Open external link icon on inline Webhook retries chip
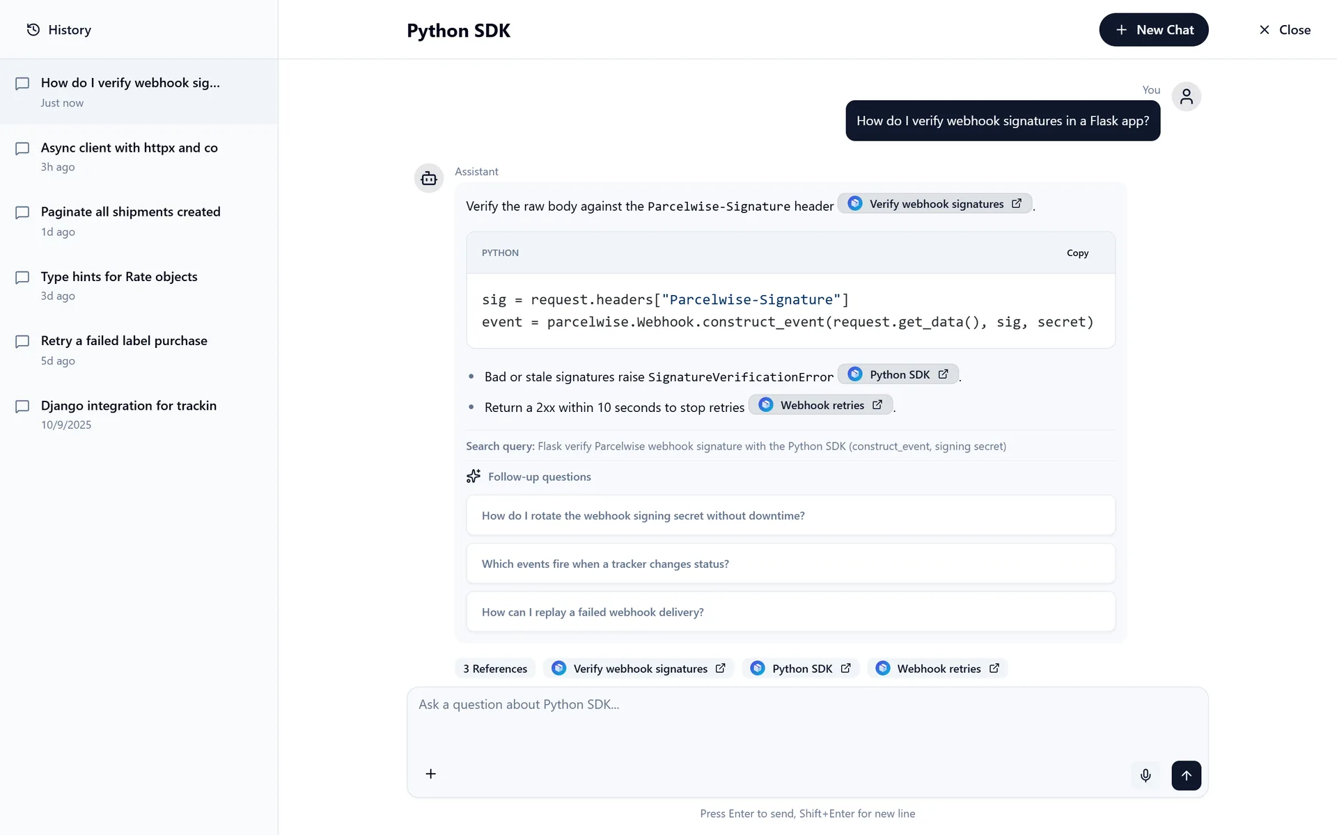 click(x=877, y=405)
